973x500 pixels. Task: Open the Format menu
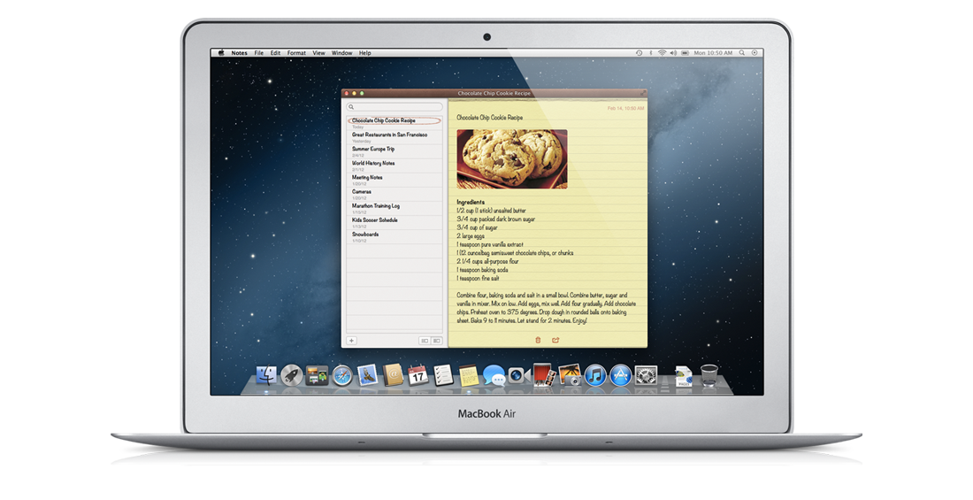(296, 53)
